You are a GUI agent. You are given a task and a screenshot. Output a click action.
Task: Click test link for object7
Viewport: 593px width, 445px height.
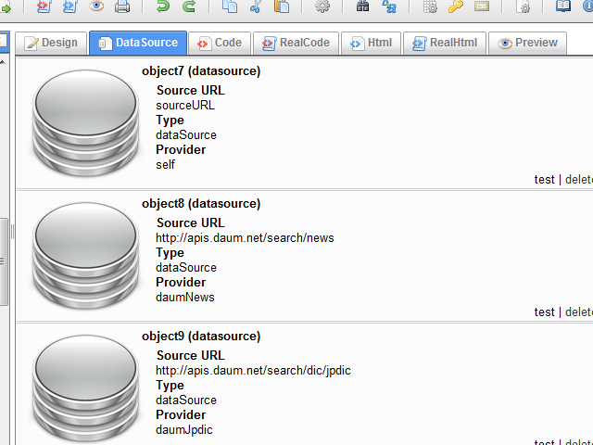pos(544,180)
